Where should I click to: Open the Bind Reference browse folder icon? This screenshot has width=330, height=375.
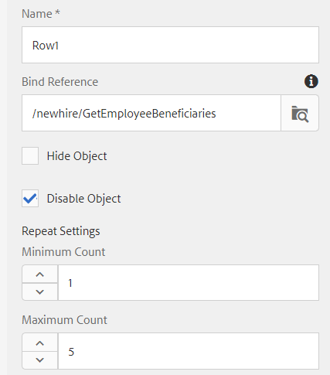300,113
